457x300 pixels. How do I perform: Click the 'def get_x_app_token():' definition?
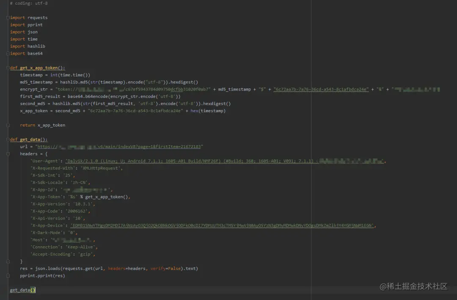point(37,68)
